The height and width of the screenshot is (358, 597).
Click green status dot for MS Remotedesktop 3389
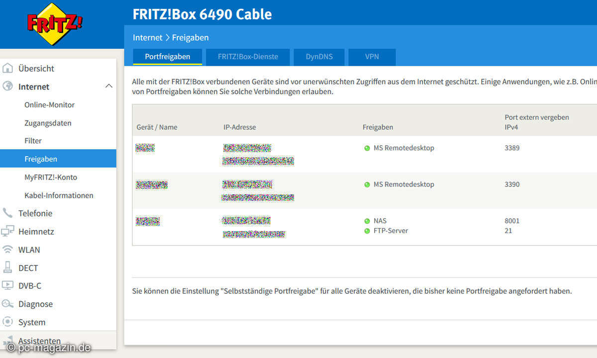click(x=367, y=148)
